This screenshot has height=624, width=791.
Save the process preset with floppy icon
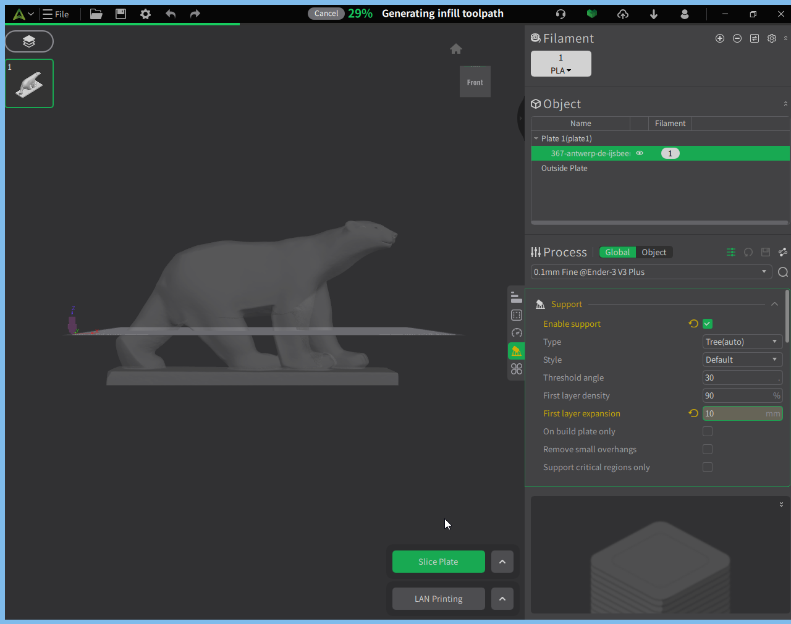[766, 252]
